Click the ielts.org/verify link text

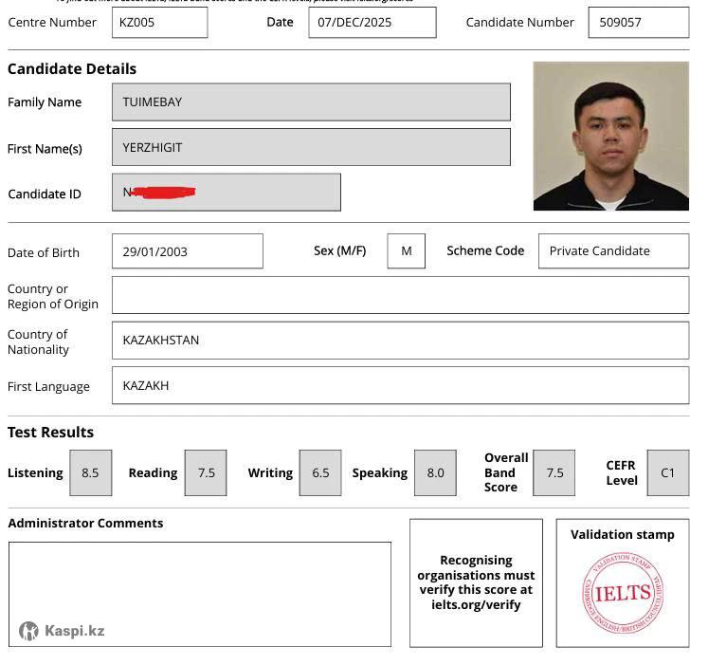(476, 604)
